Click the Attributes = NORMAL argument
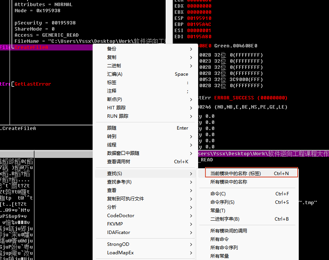 [x=44, y=5]
